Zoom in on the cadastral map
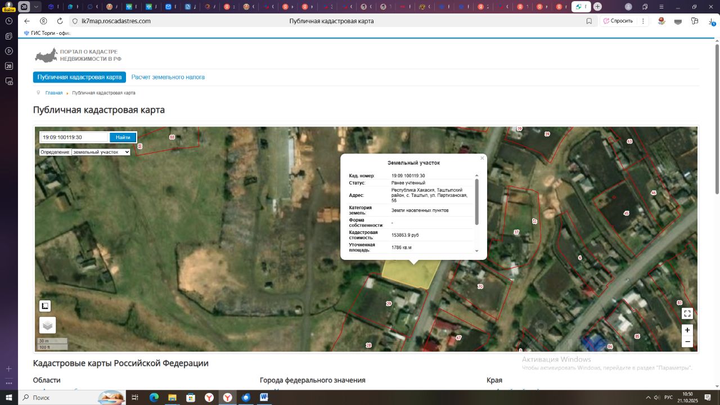 687,330
